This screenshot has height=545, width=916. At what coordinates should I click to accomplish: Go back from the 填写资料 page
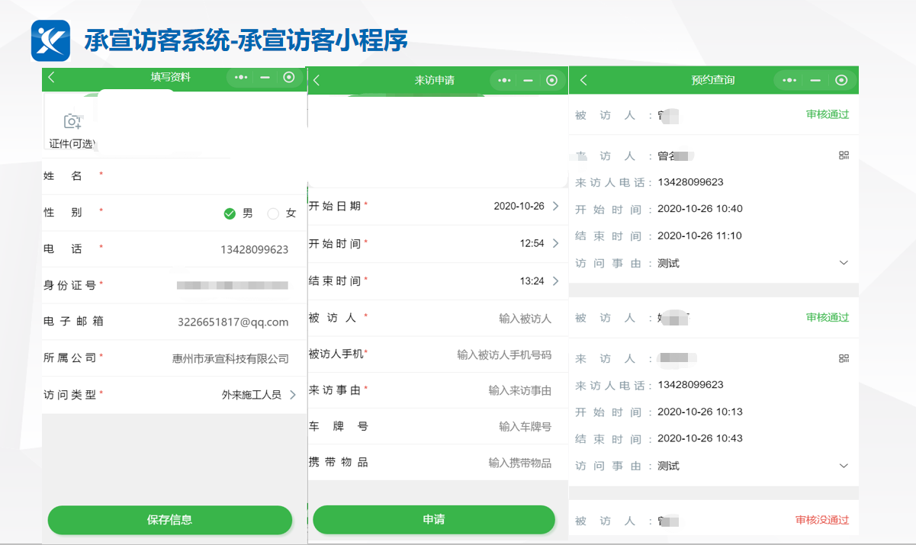(52, 77)
